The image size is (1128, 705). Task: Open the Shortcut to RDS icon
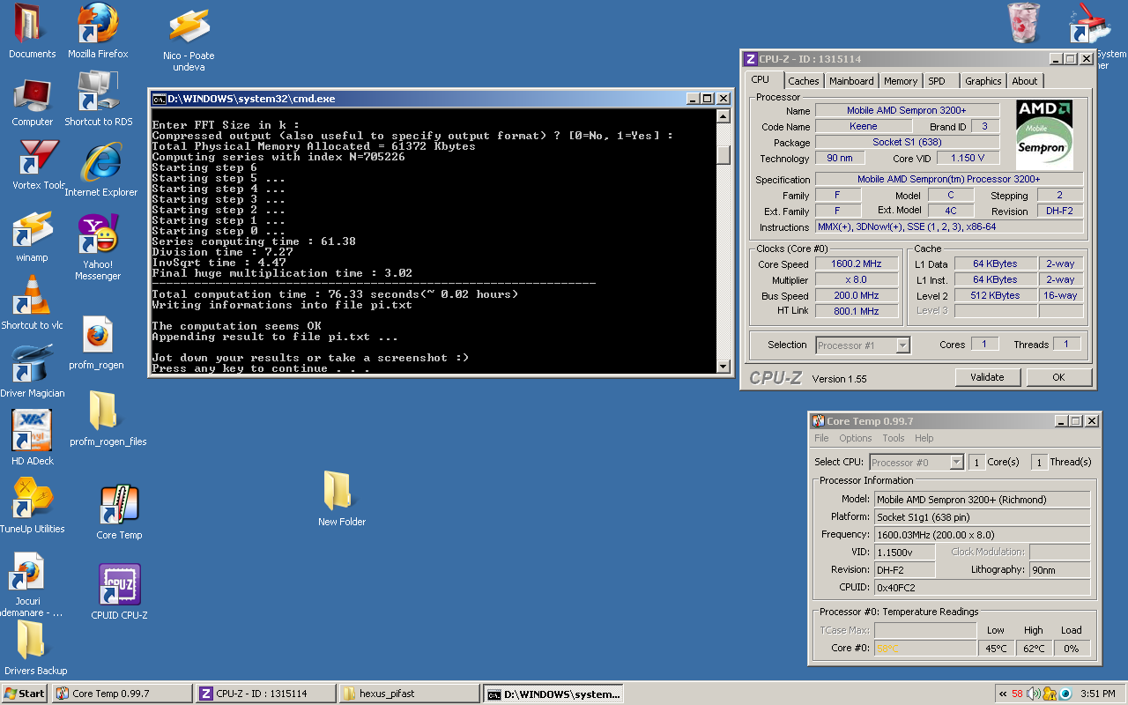(99, 99)
